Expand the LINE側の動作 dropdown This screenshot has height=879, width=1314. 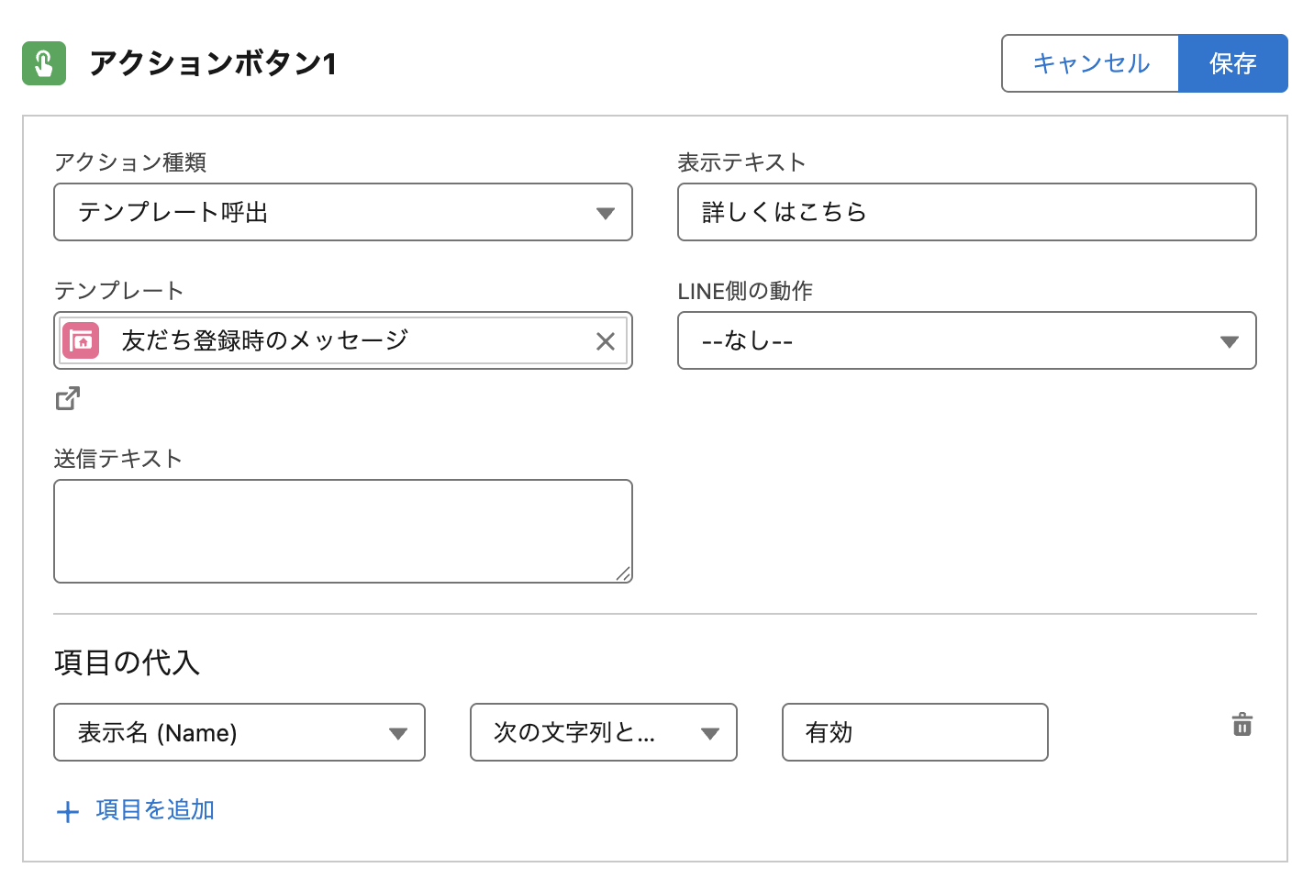click(966, 341)
